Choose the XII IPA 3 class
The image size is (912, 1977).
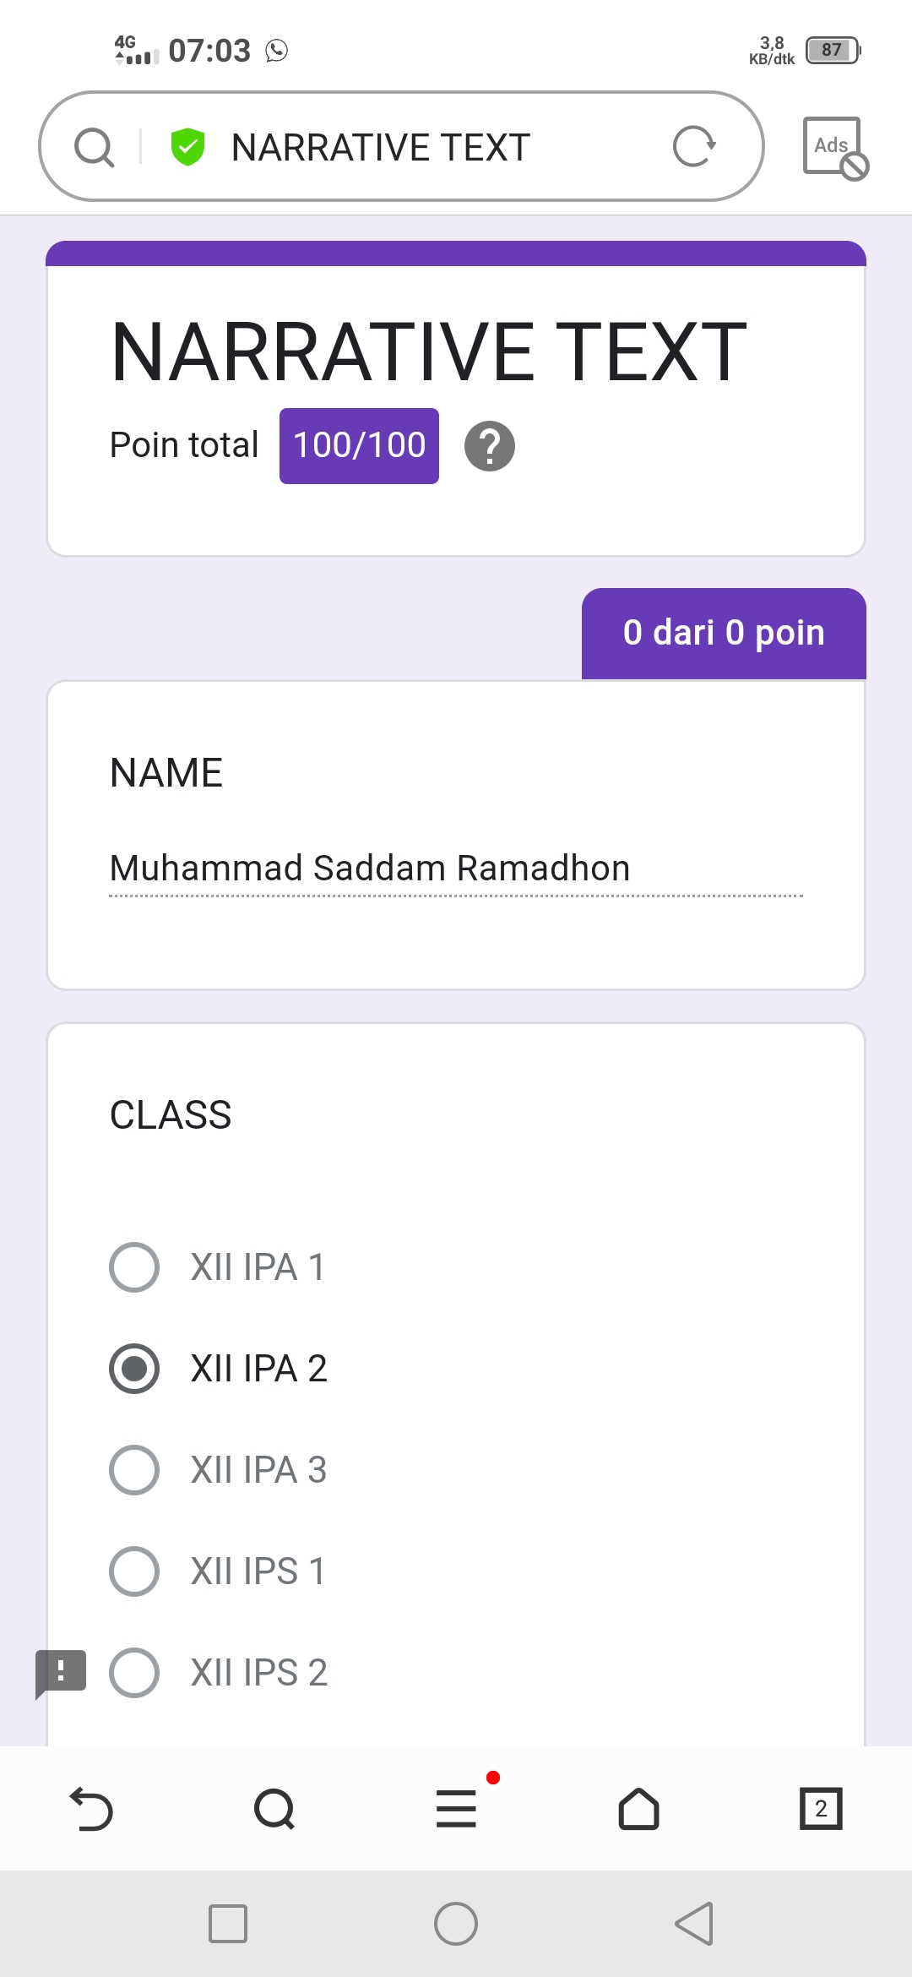click(x=134, y=1470)
